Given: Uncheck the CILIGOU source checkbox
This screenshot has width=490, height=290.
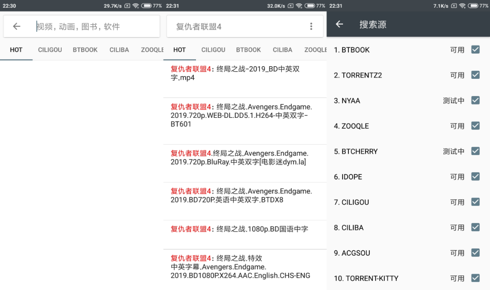Looking at the screenshot, I should (475, 202).
